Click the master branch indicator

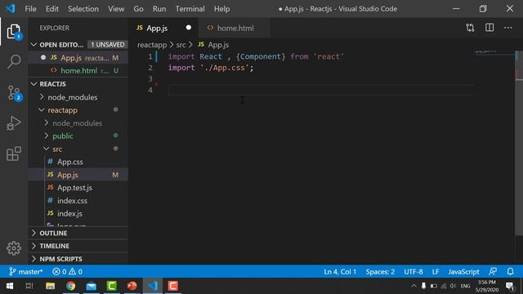coord(25,272)
